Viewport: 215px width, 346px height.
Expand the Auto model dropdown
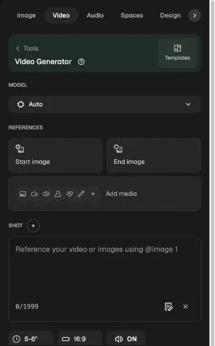tap(105, 104)
